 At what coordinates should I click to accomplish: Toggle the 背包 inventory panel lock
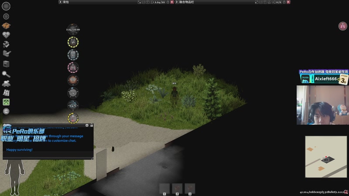[x=168, y=2]
